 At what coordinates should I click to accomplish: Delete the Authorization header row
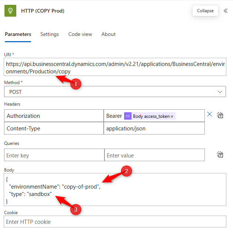[210, 114]
